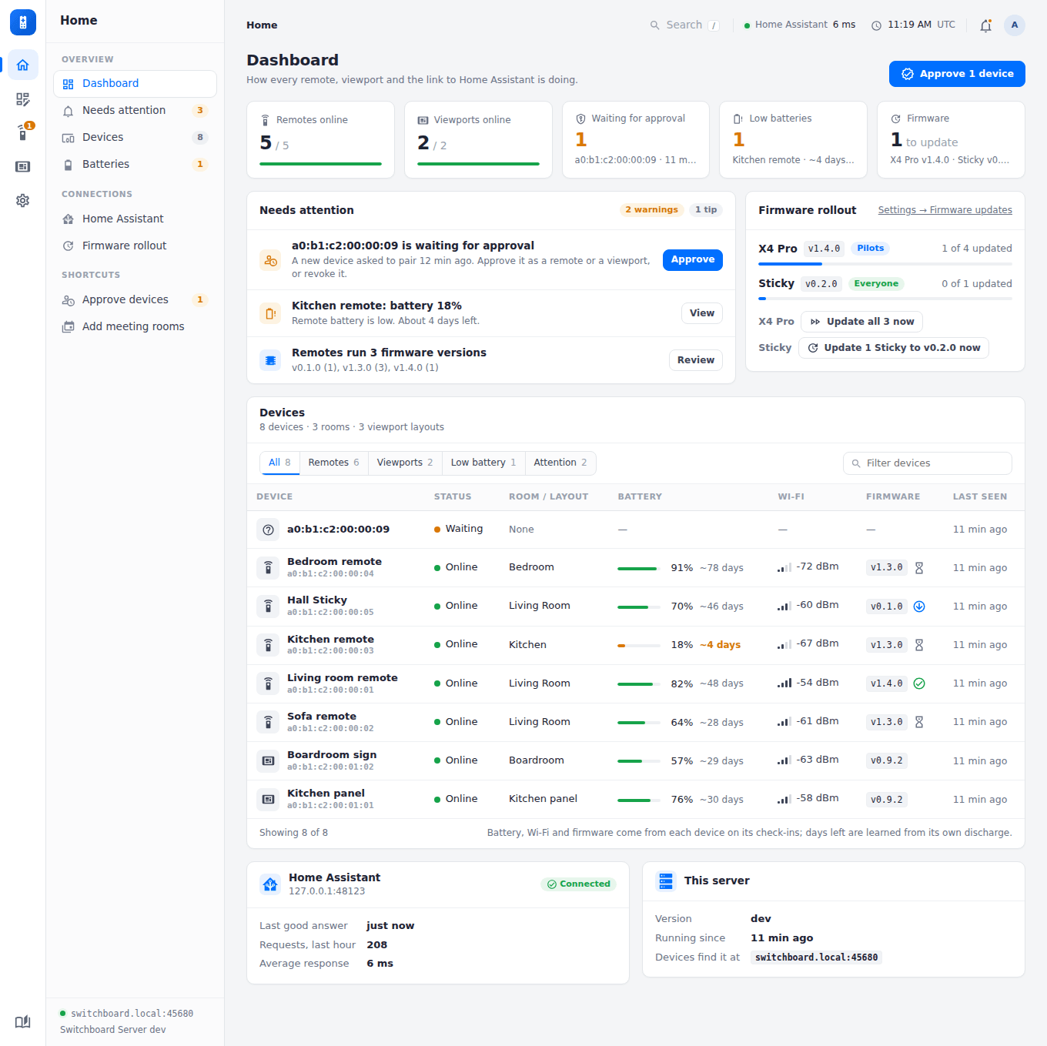The width and height of the screenshot is (1047, 1046).
Task: Click Update all 3 now for X4 Pro
Action: click(x=862, y=322)
